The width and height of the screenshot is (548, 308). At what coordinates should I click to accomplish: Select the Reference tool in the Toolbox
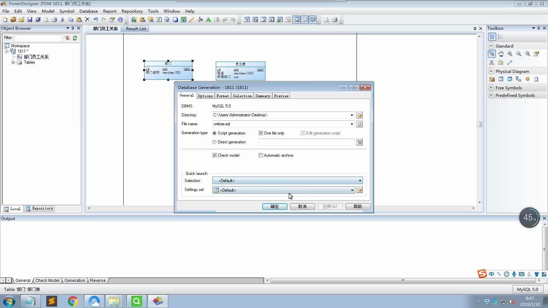(518, 79)
